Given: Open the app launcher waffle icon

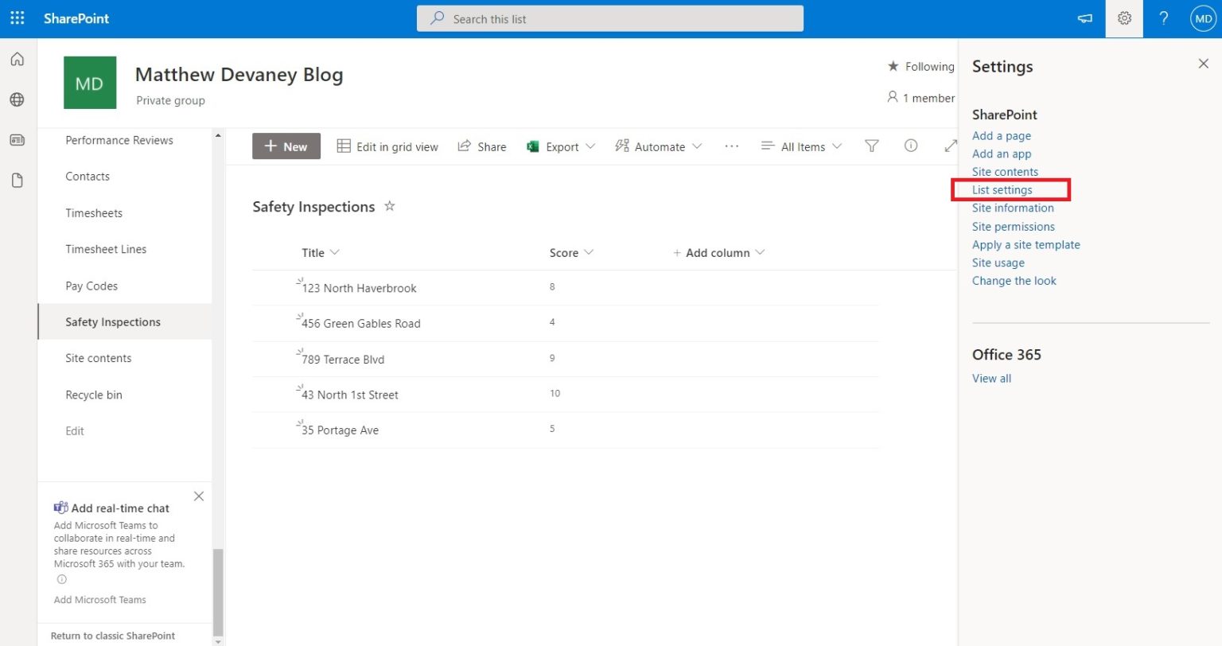Looking at the screenshot, I should (18, 18).
